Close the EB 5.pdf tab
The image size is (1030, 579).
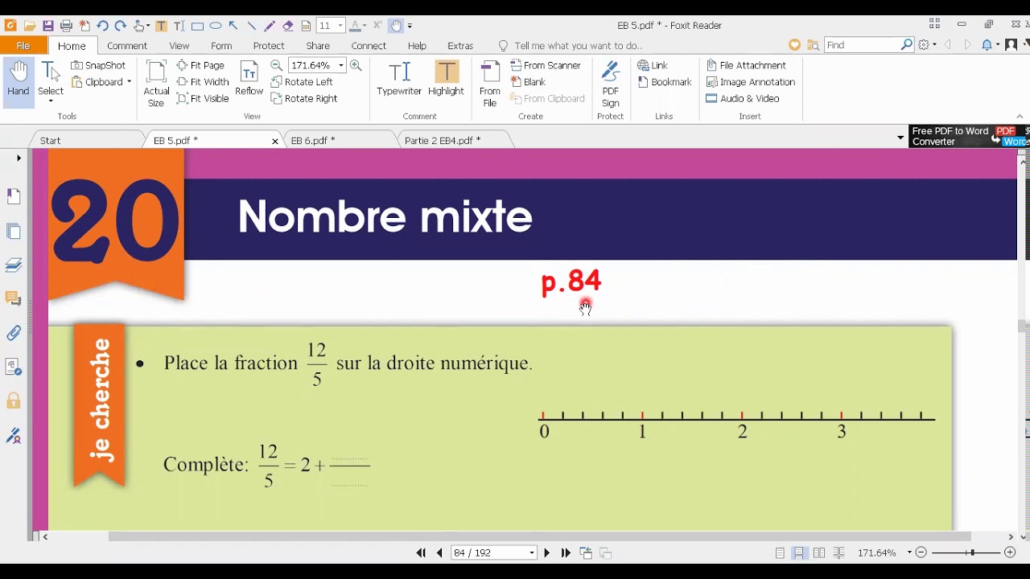pyautogui.click(x=274, y=141)
